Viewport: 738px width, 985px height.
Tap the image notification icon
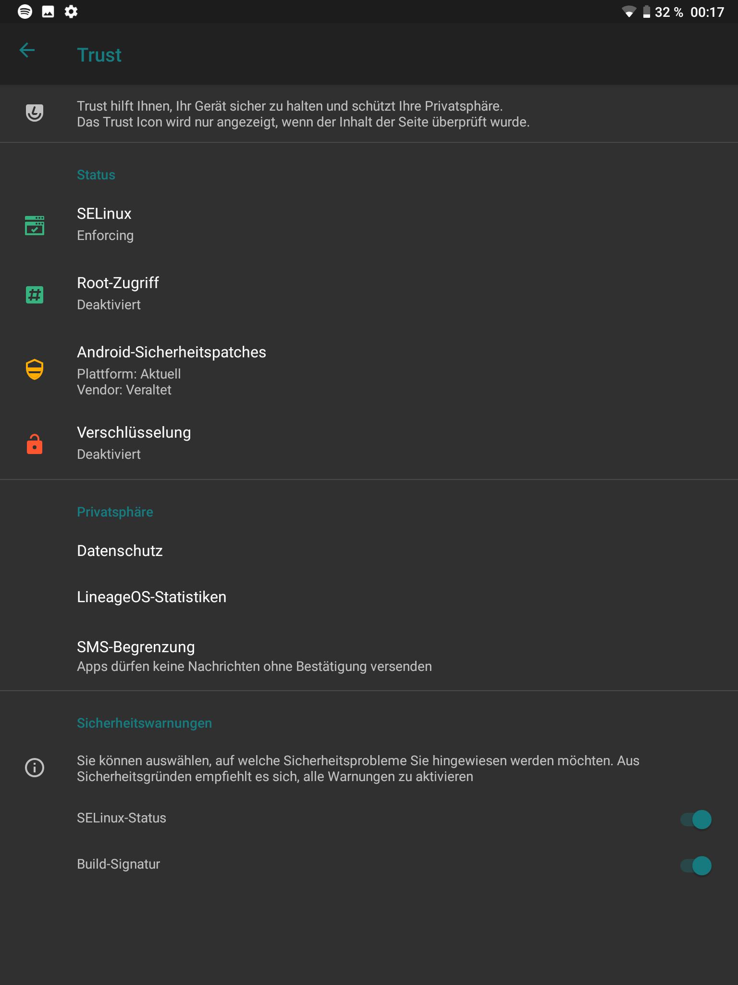point(48,12)
